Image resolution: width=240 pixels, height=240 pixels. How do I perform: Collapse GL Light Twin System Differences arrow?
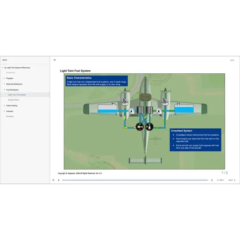pyautogui.click(x=3, y=68)
